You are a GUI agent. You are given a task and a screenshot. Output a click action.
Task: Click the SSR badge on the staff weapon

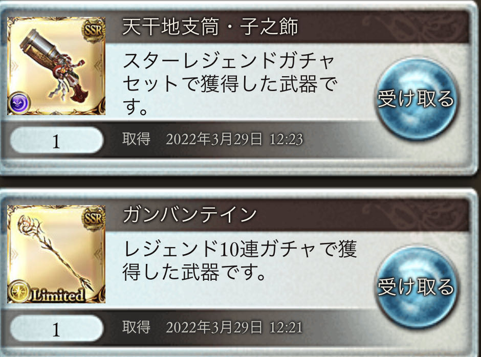93,218
